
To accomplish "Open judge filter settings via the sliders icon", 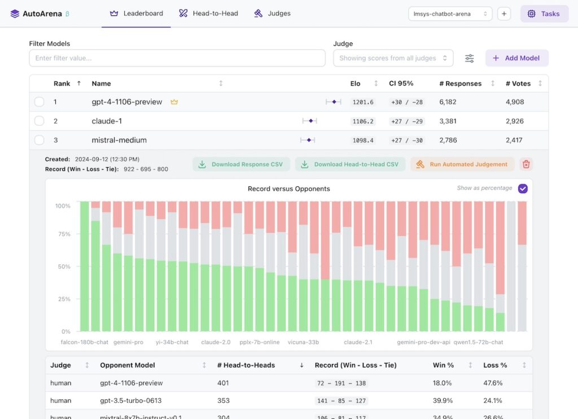I will pos(470,58).
